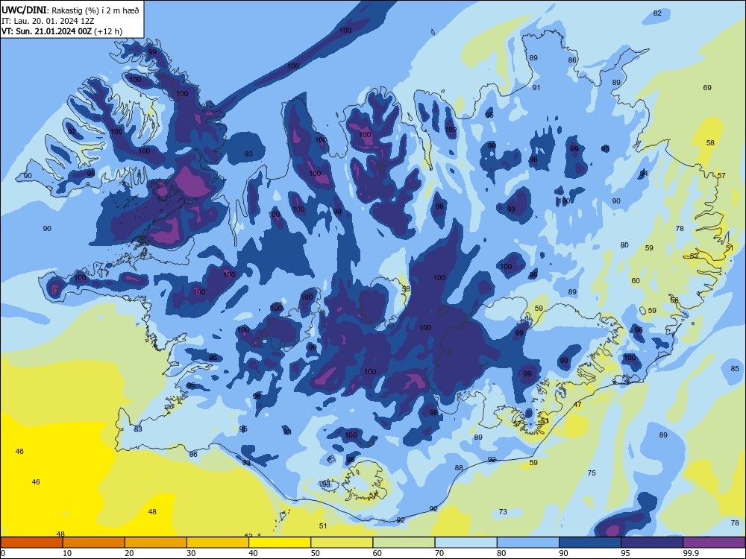Click the bright yellow 40–50 legend swatch

(280, 543)
